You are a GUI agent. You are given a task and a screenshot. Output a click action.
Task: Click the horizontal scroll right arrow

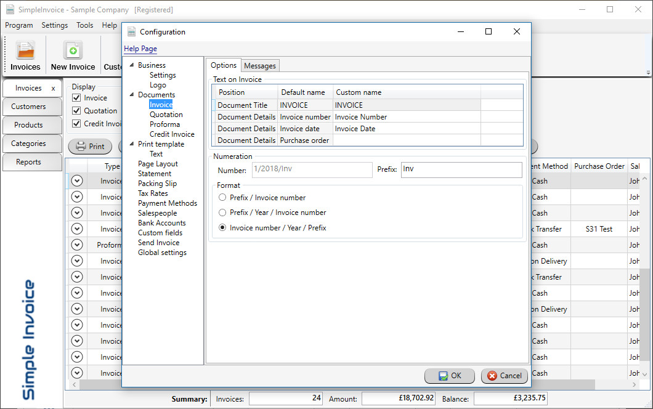point(635,385)
